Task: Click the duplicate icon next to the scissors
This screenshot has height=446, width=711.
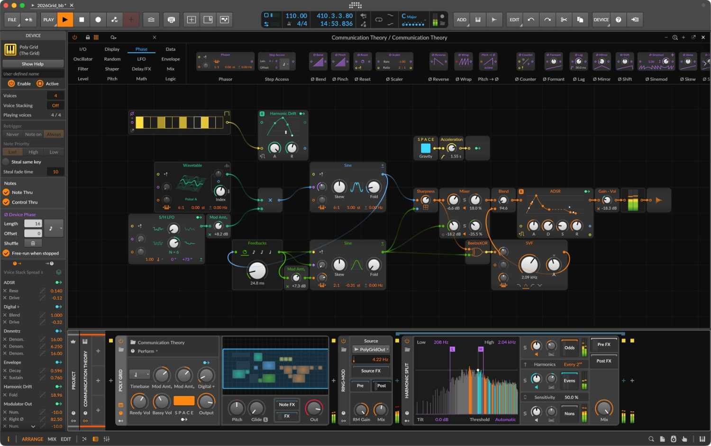Action: [x=580, y=19]
